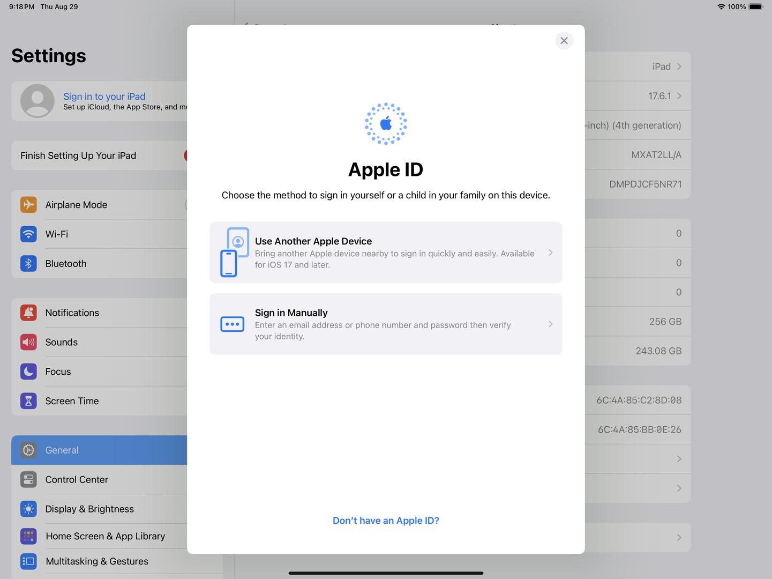Choose Sign in Manually option
Viewport: 772px width, 579px height.
coord(386,324)
